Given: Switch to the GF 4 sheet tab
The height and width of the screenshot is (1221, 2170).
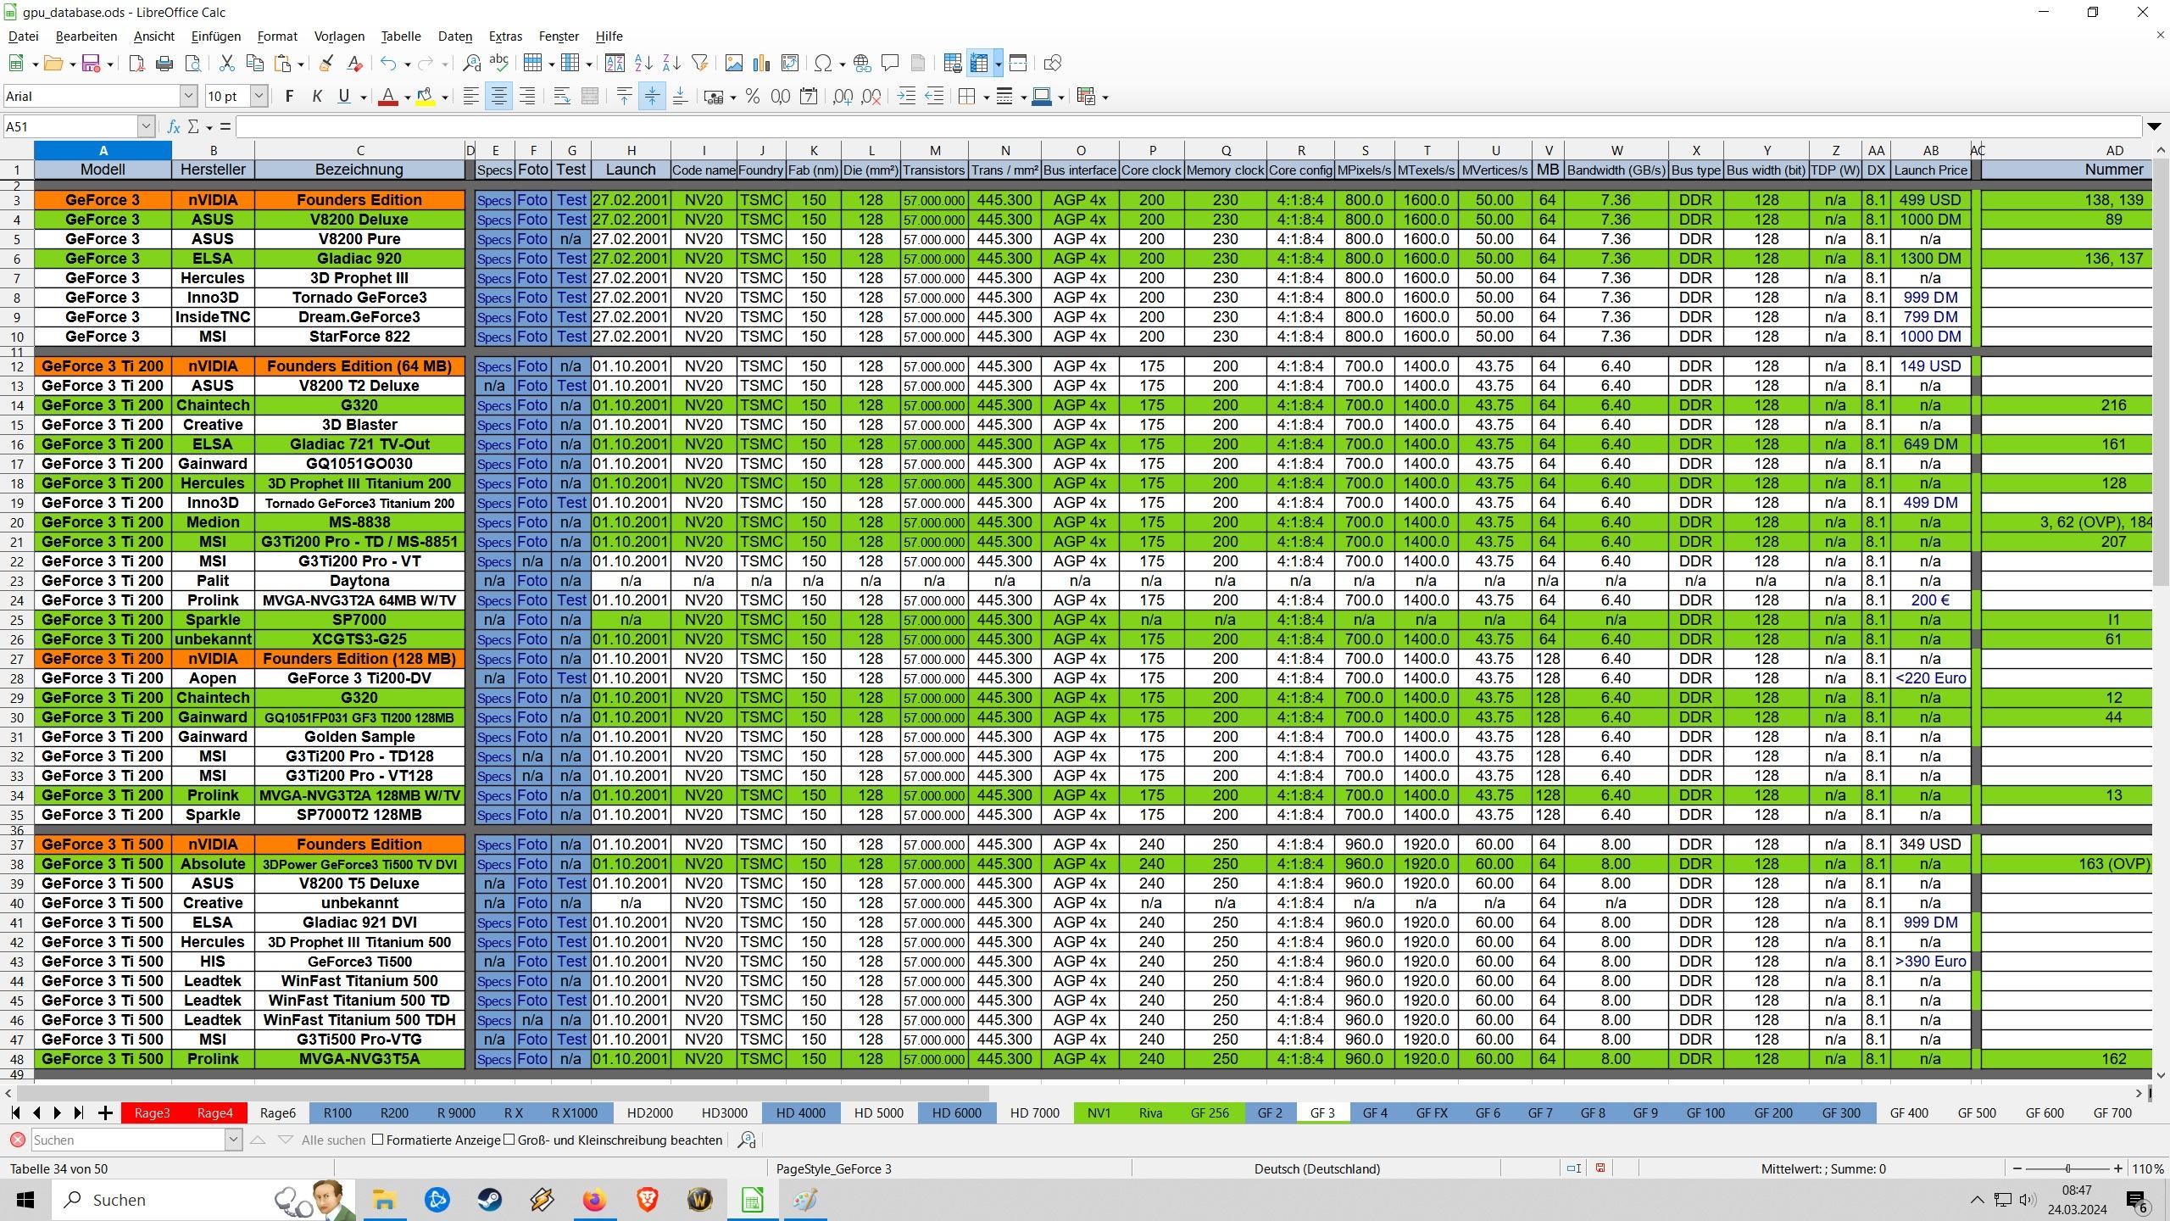Looking at the screenshot, I should pyautogui.click(x=1375, y=1113).
